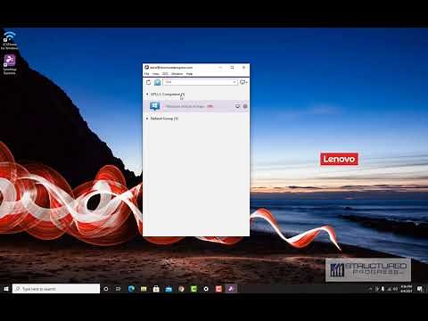428x321 pixels.
Task: Click the Windows computer icon in highlighted row
Action: coord(155,106)
